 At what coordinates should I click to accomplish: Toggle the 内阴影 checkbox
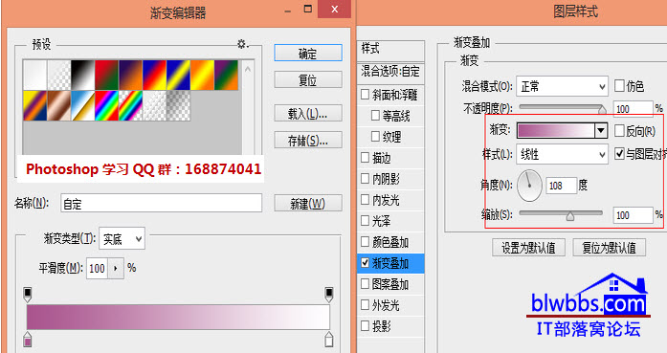click(x=365, y=178)
